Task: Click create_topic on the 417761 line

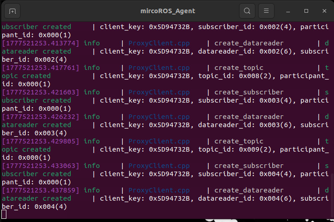Action: [x=239, y=68]
